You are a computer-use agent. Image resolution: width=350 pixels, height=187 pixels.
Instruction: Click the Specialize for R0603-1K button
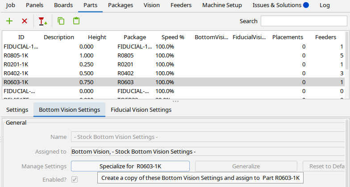click(x=130, y=166)
